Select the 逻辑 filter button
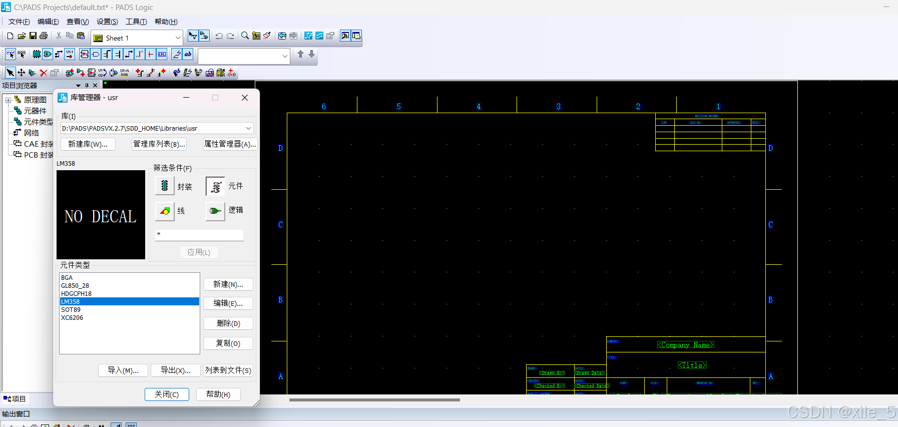The image size is (898, 427). (215, 211)
